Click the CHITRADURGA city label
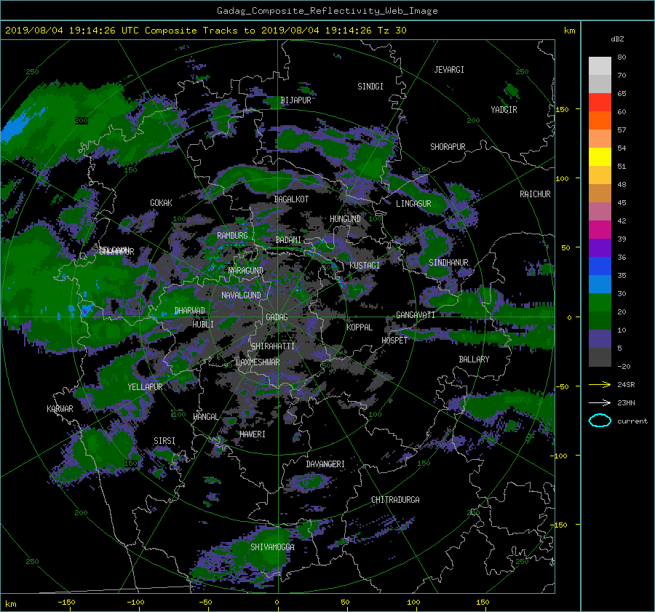655x612 pixels. tap(395, 500)
